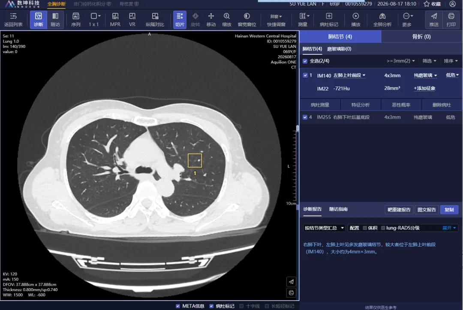Enable the 十字线 crosshair checkbox
This screenshot has width=463, height=310.
click(241, 306)
